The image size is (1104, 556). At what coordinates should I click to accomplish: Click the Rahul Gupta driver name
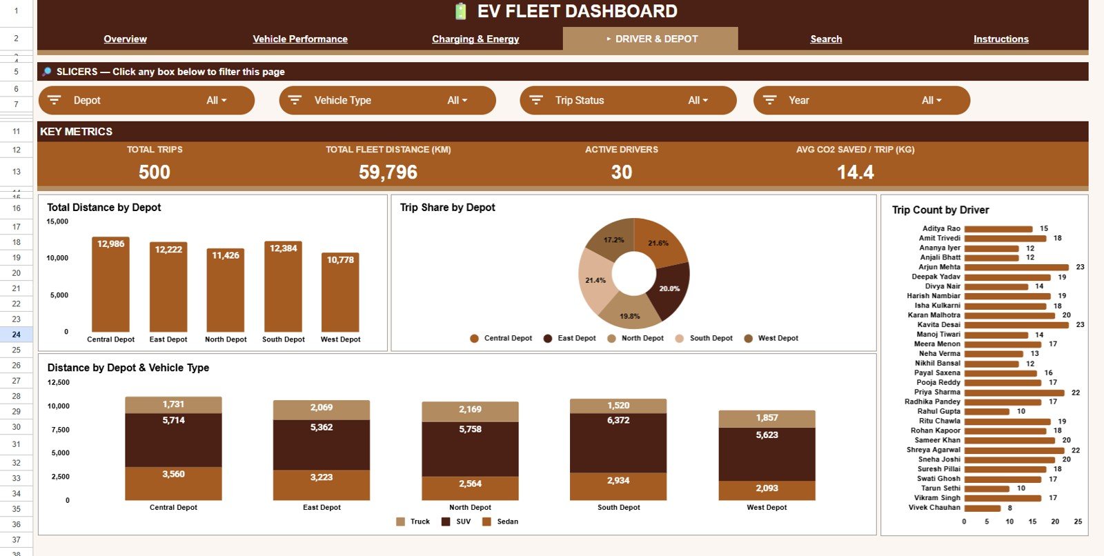(x=939, y=411)
